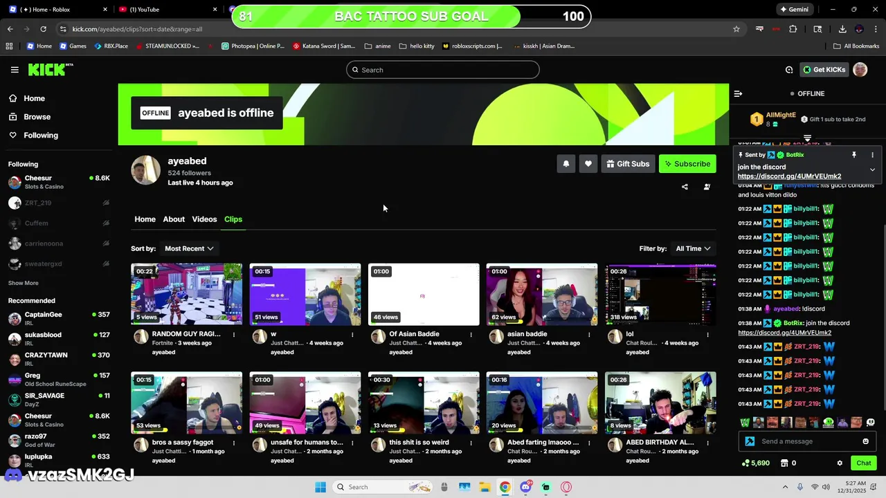This screenshot has width=886, height=498.
Task: Expand the gift leaderboard arrow
Action: (807, 138)
